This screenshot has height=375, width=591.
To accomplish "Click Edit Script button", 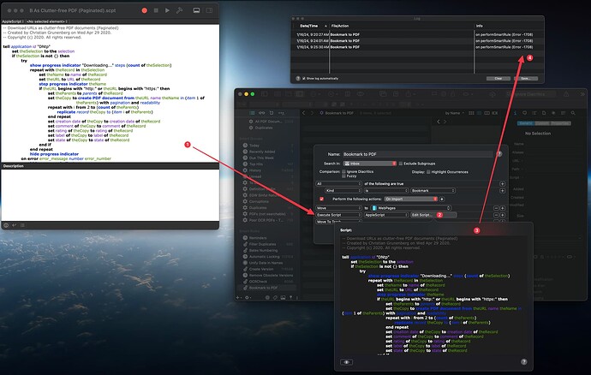I will coord(421,215).
